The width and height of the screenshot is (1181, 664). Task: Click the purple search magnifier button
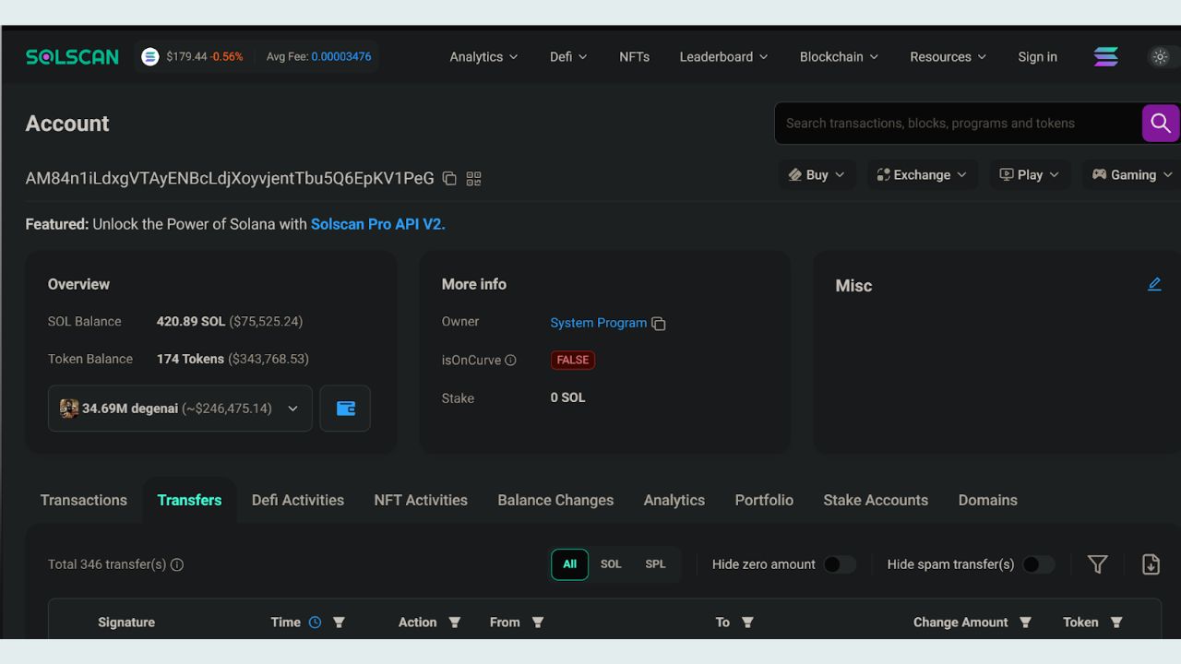[x=1161, y=123]
